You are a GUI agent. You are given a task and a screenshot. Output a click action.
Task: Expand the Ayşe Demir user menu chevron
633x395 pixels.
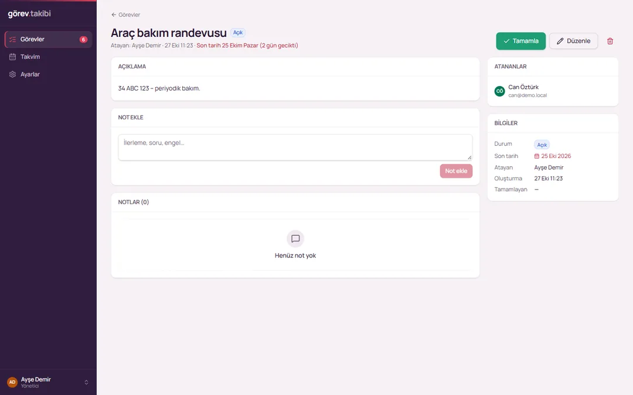86,383
